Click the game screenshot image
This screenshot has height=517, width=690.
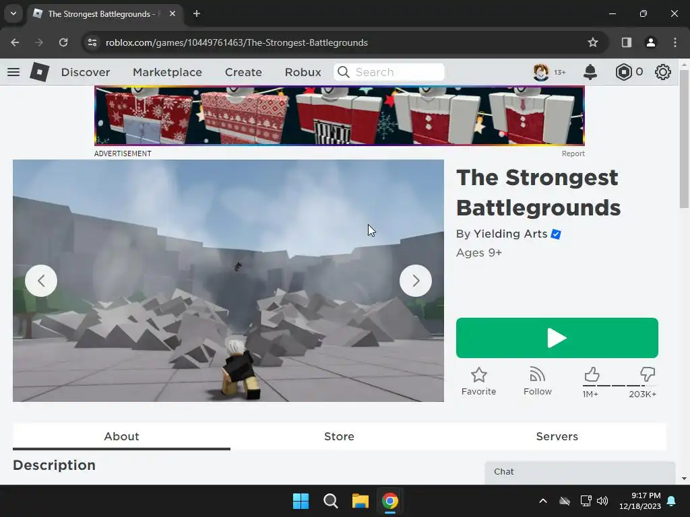point(228,281)
